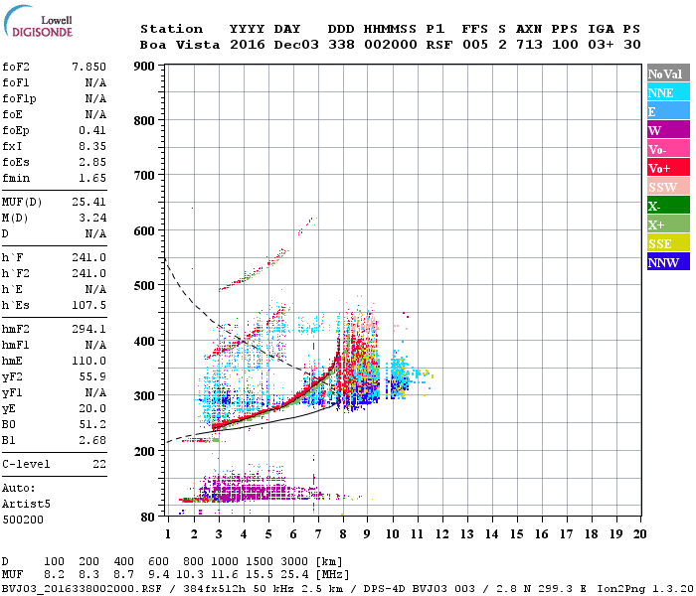Select the X- legend swatch

[x=668, y=206]
